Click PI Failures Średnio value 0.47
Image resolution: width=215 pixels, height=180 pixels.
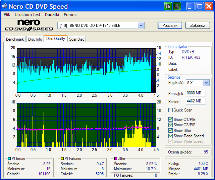[100, 164]
